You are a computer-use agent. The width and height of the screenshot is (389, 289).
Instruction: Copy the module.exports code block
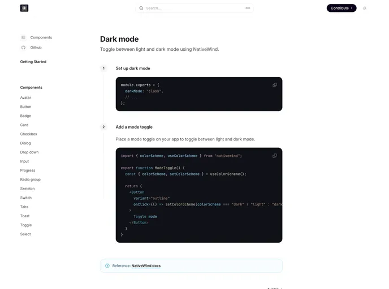click(x=275, y=85)
